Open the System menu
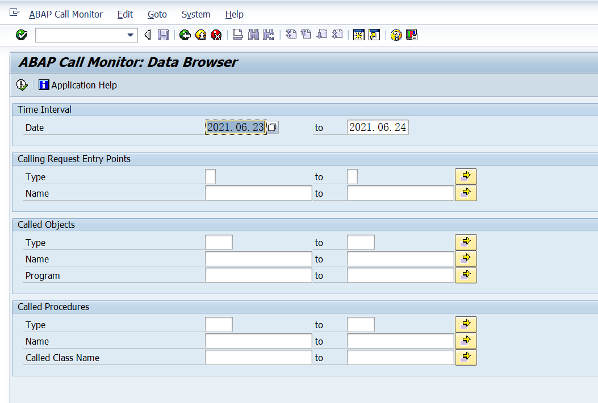This screenshot has width=598, height=403. point(196,14)
